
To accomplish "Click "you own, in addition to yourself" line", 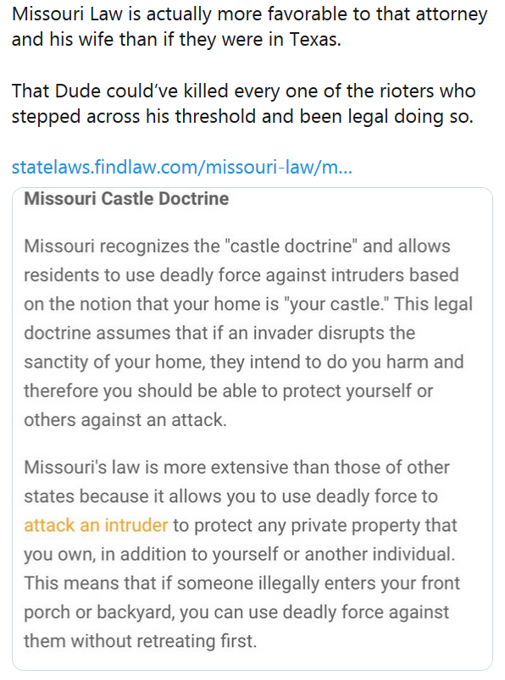I will (x=240, y=554).
